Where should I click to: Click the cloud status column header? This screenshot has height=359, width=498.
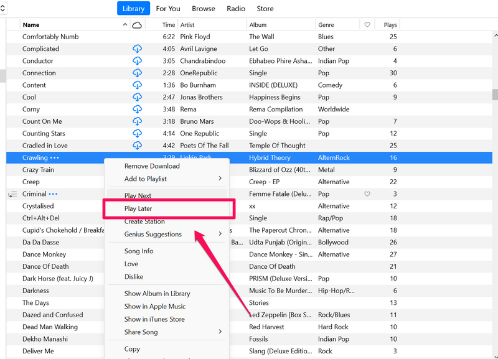[x=137, y=25]
